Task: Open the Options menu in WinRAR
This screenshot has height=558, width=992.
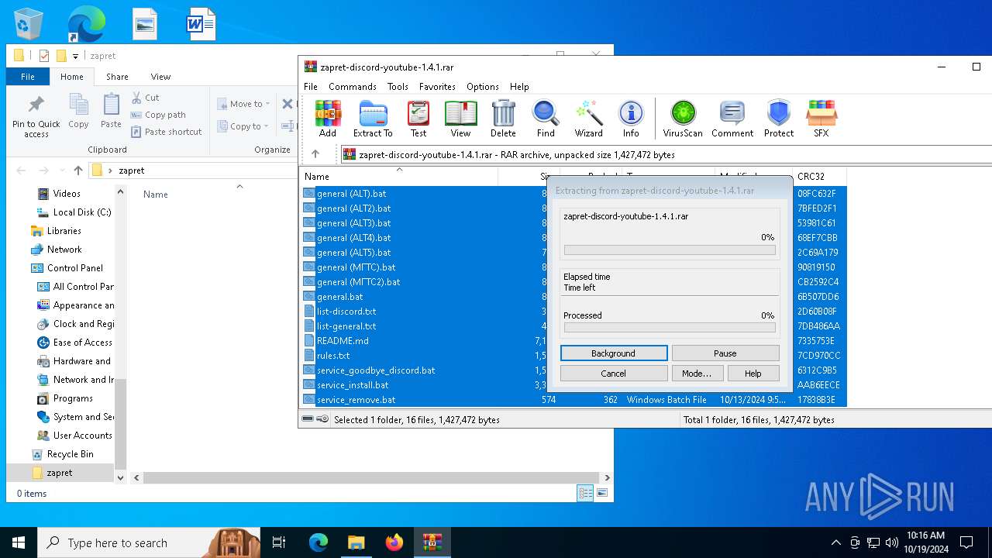Action: [x=483, y=87]
